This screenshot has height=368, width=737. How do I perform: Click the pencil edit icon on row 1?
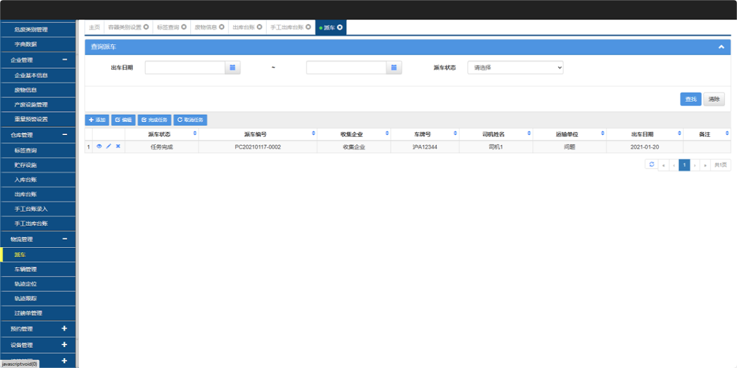click(109, 147)
